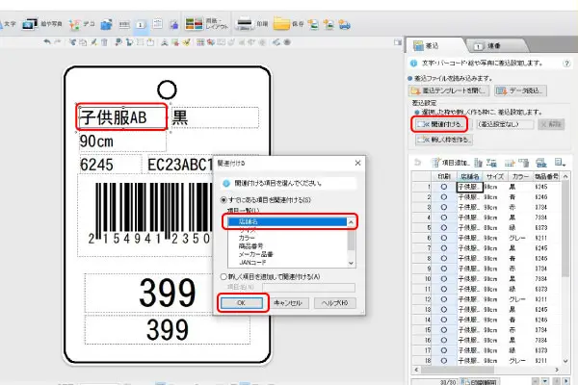Click the data table horizontal scrollbar
The height and width of the screenshot is (385, 578).
point(486,370)
